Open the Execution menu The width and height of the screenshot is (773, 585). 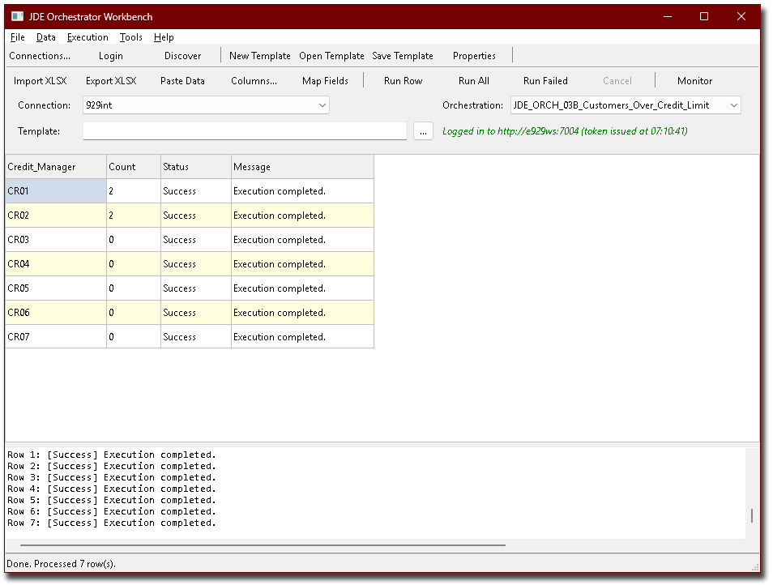click(x=88, y=37)
